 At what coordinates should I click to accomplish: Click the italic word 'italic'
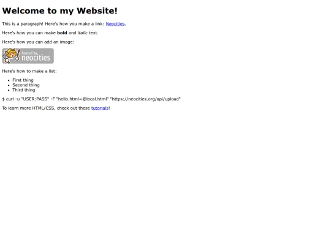point(83,33)
